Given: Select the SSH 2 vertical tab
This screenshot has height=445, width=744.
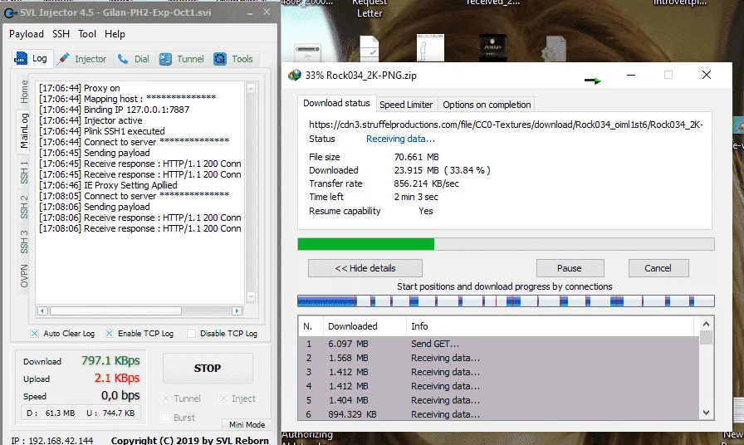Looking at the screenshot, I should (24, 207).
